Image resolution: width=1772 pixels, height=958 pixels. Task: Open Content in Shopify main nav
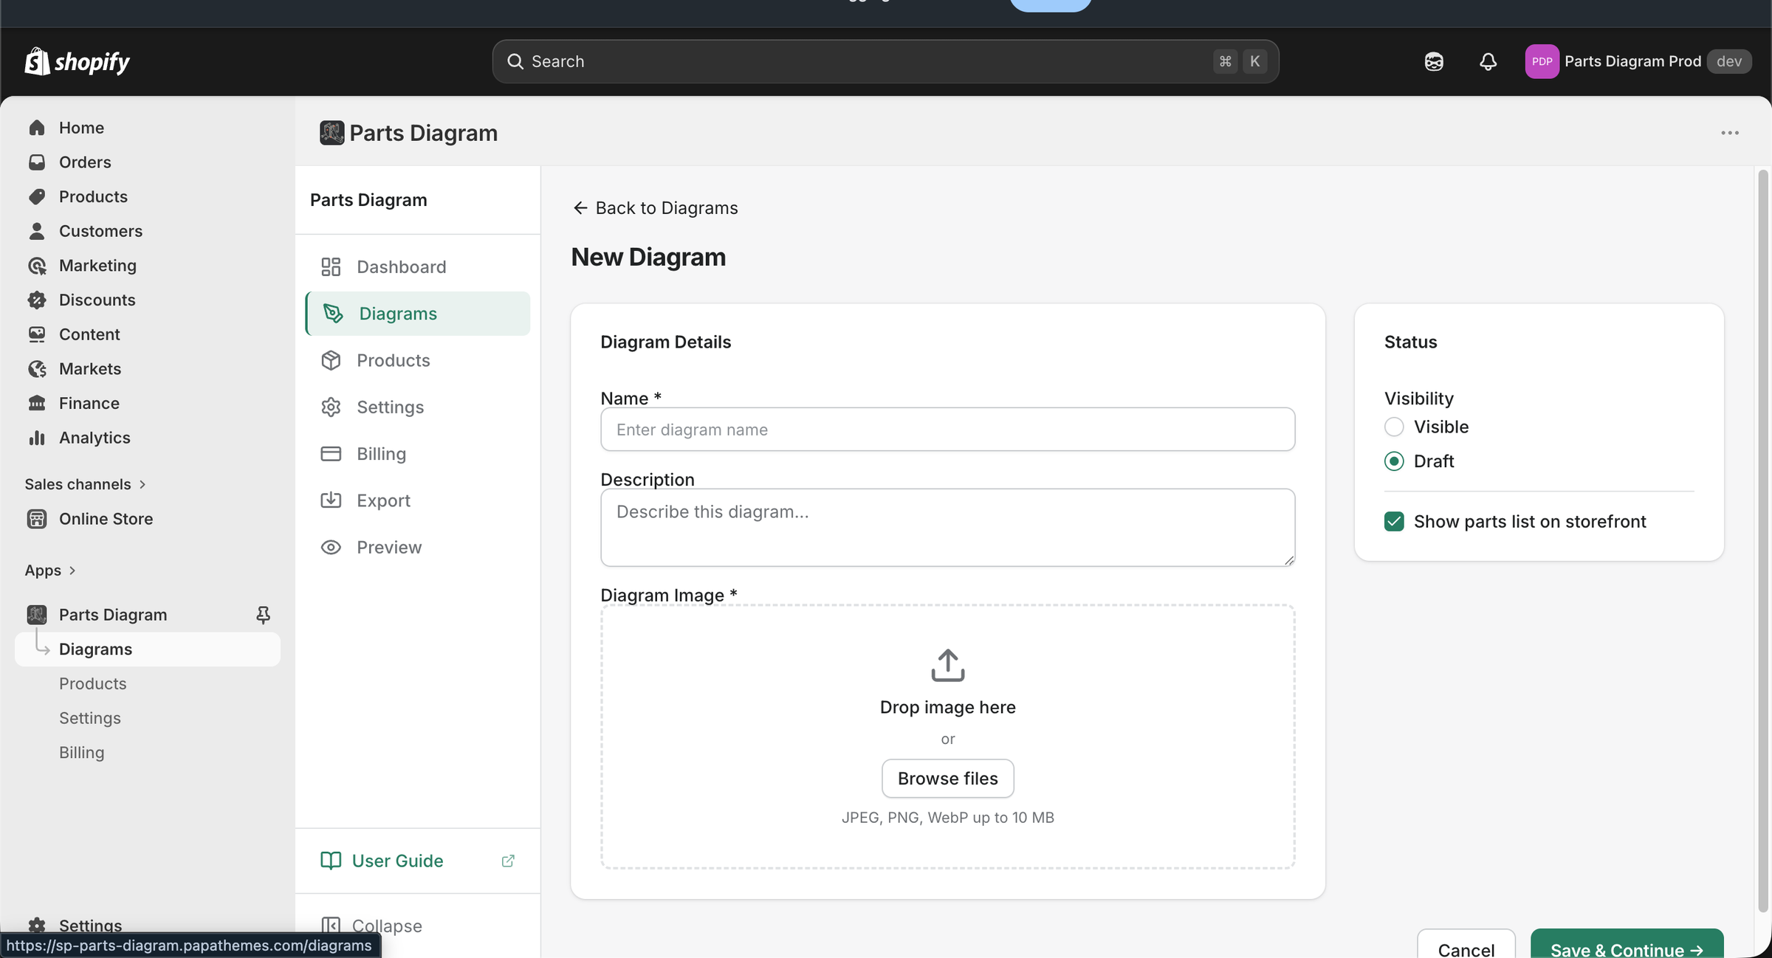tap(89, 334)
